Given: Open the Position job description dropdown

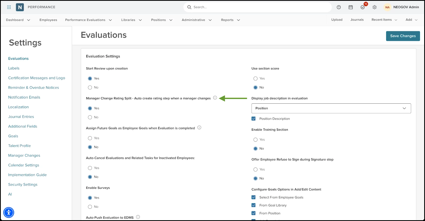Looking at the screenshot, I should pyautogui.click(x=331, y=108).
